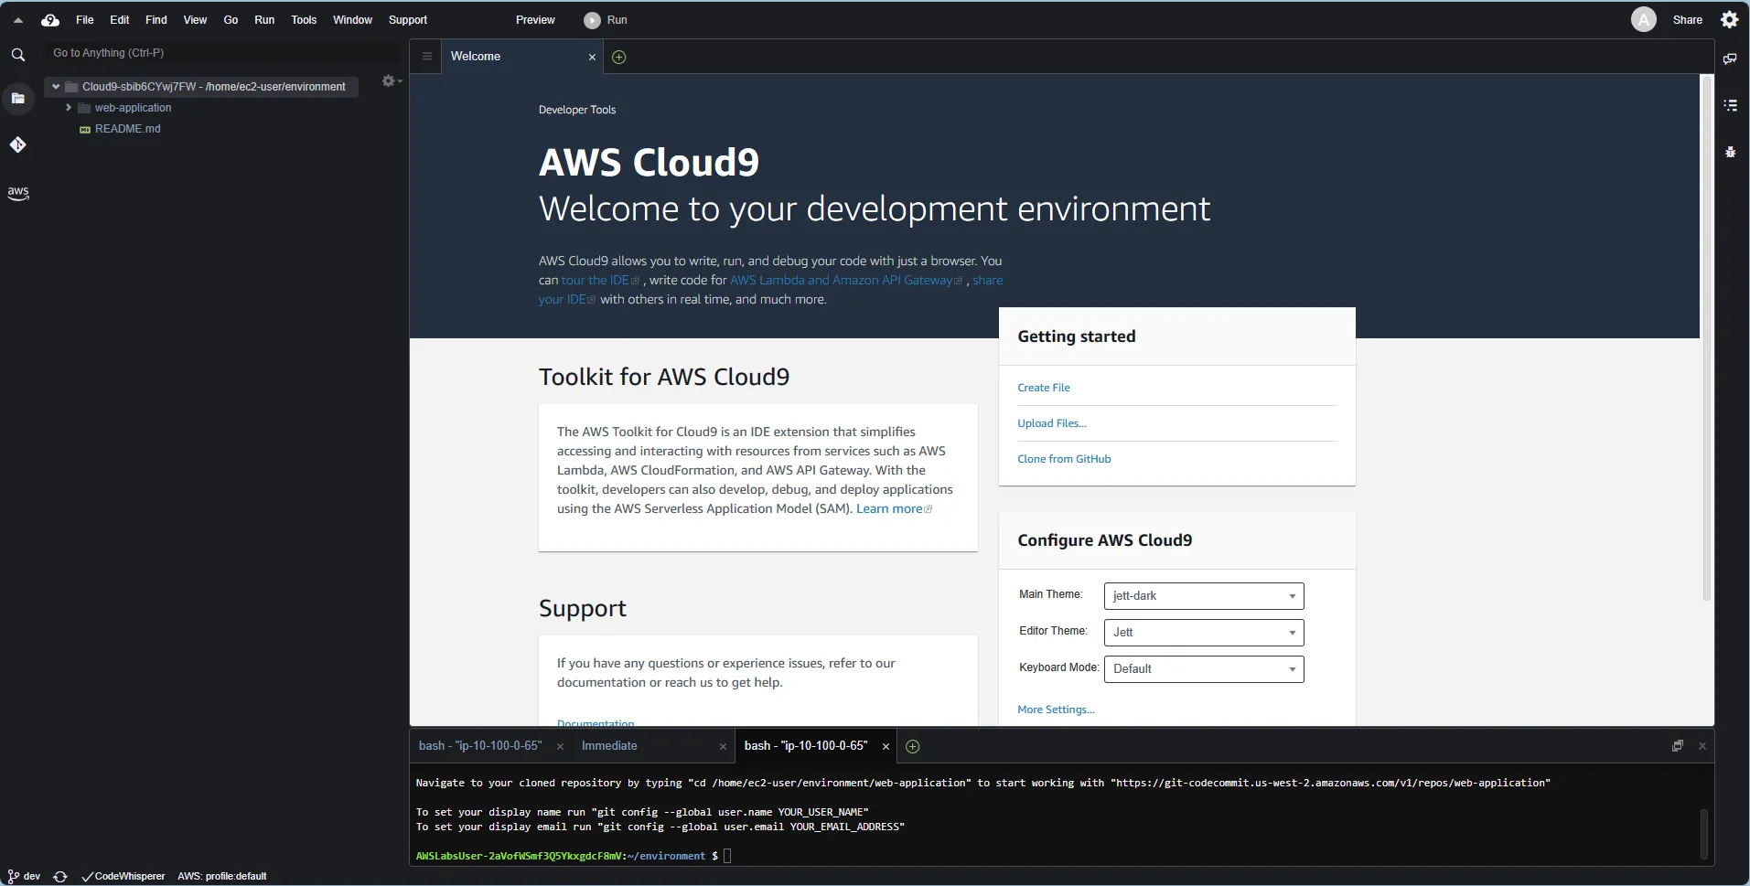Click the Run play button icon
This screenshot has height=886, width=1750.
click(592, 20)
